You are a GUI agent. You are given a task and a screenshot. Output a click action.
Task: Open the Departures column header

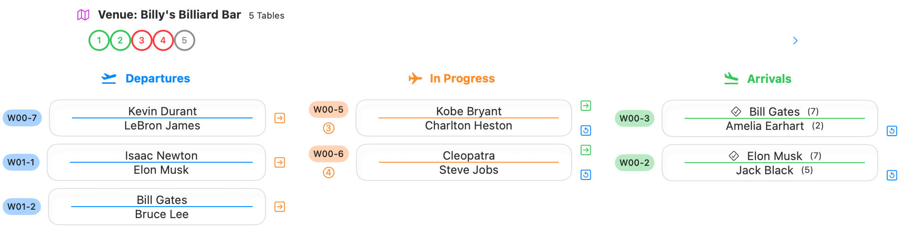click(x=158, y=78)
